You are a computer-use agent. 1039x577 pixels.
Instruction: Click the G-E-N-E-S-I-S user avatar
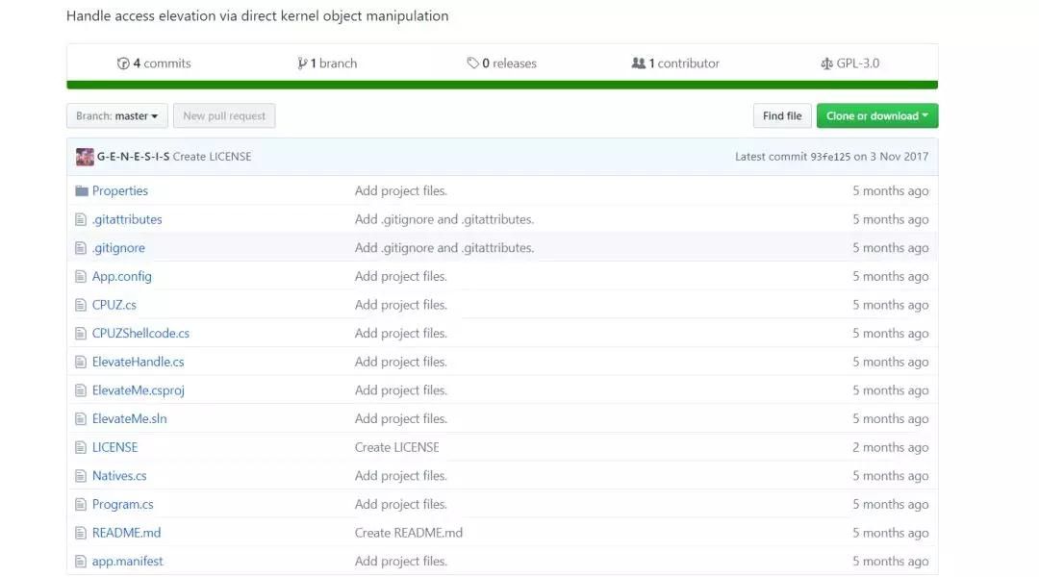click(x=85, y=157)
